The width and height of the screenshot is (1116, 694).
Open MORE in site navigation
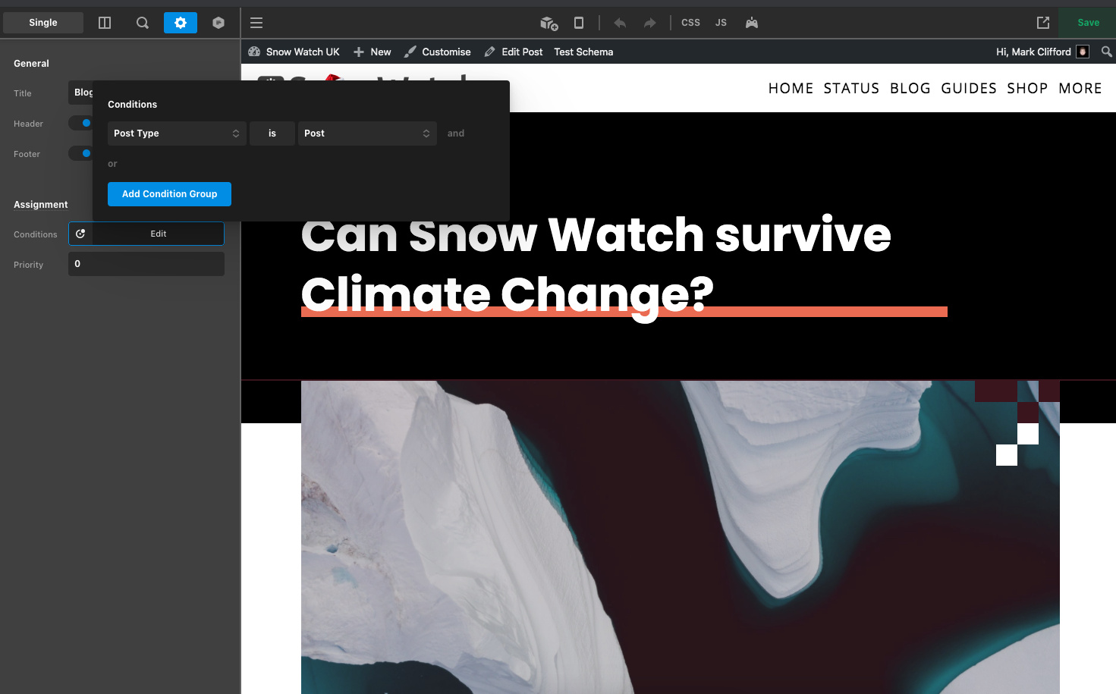click(1080, 89)
